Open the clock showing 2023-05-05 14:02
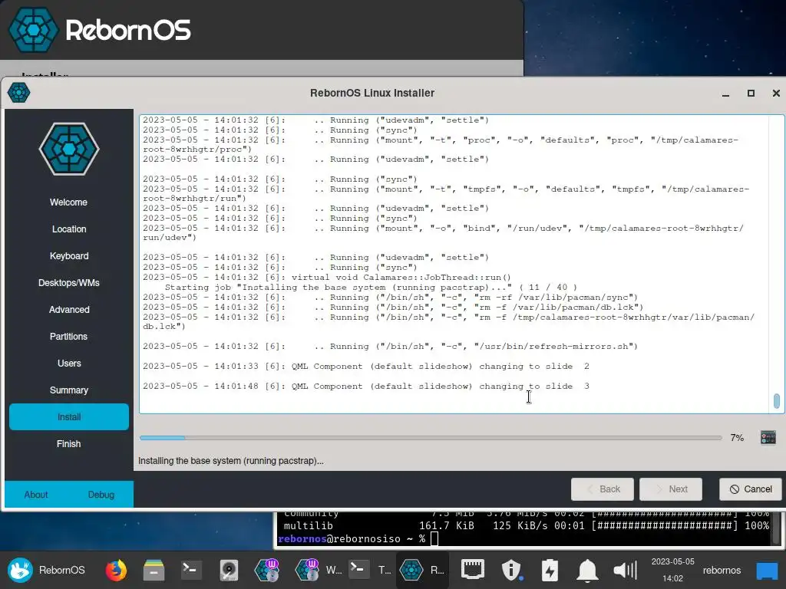The height and width of the screenshot is (589, 786). (x=672, y=570)
